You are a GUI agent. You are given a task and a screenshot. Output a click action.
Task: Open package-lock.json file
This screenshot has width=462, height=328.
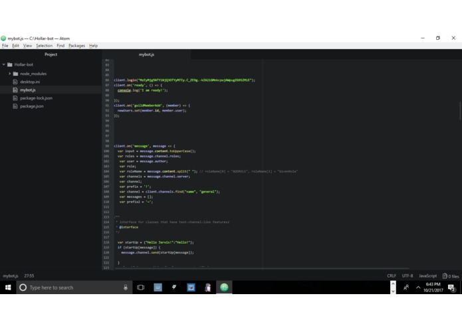[x=37, y=98]
